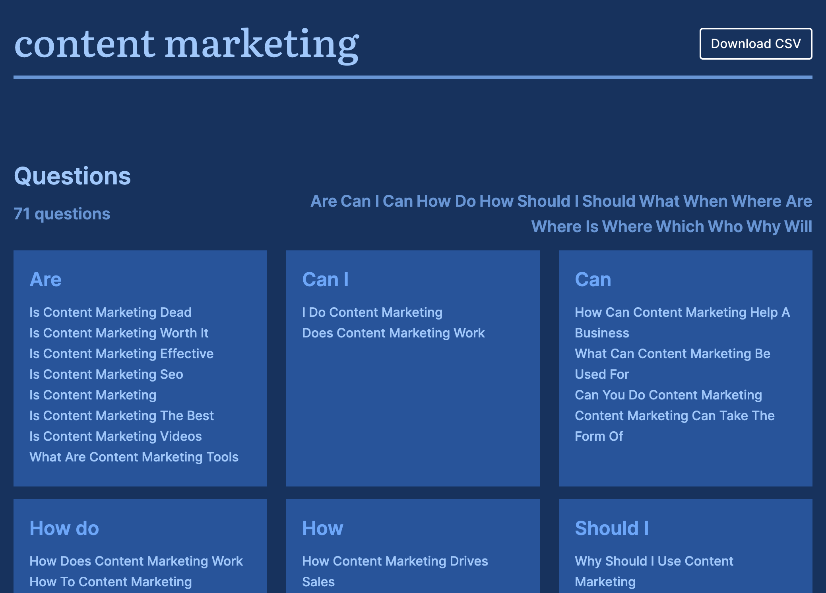Click the 'Can I' card heading
The height and width of the screenshot is (593, 826).
click(325, 279)
